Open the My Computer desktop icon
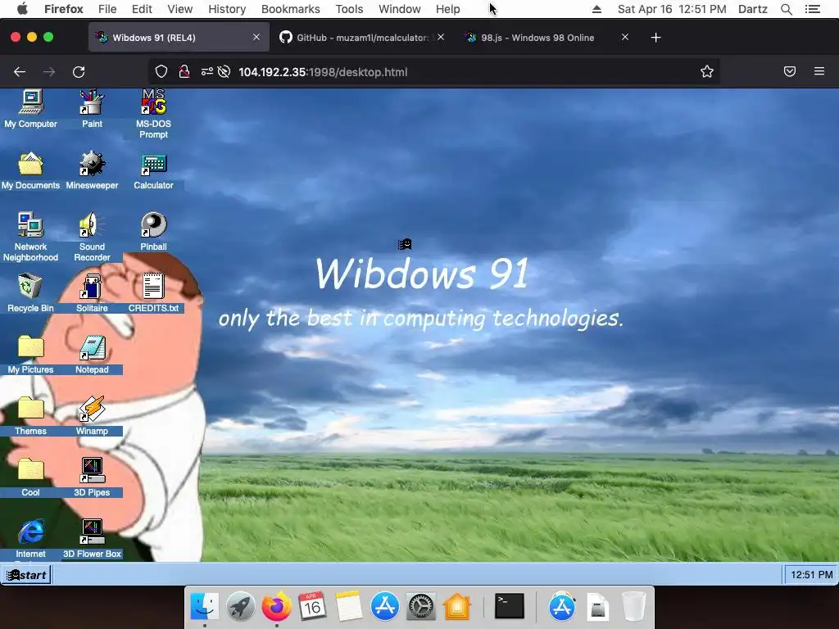The image size is (839, 629). pos(30,109)
